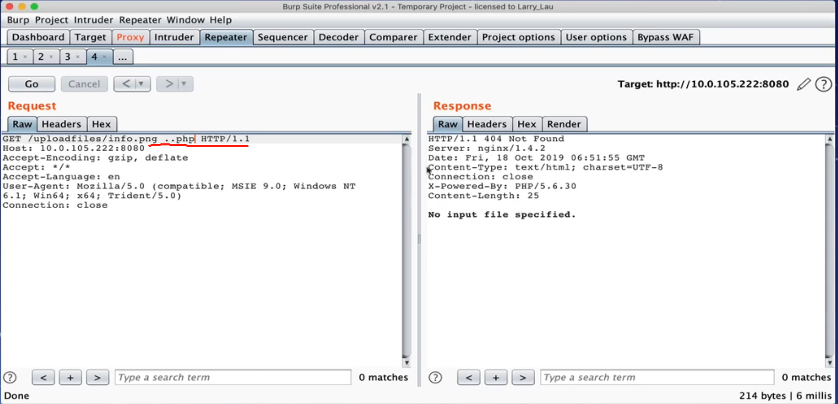The width and height of the screenshot is (838, 404).
Task: Open the Project options tab
Action: 518,37
